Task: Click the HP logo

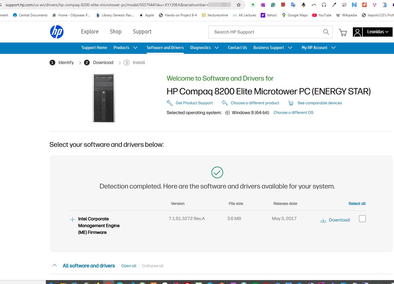Action: (x=57, y=32)
